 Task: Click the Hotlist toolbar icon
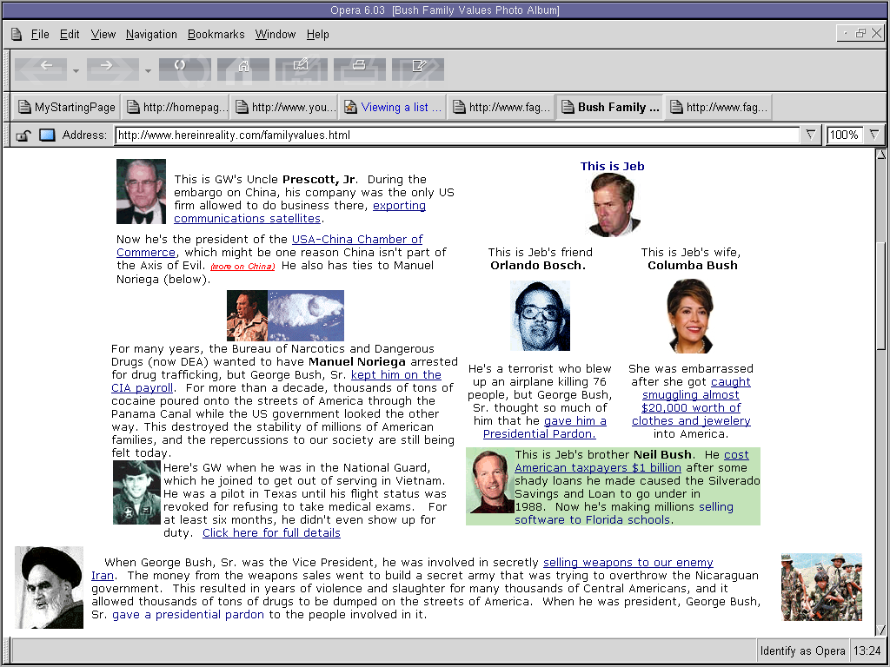coord(302,69)
